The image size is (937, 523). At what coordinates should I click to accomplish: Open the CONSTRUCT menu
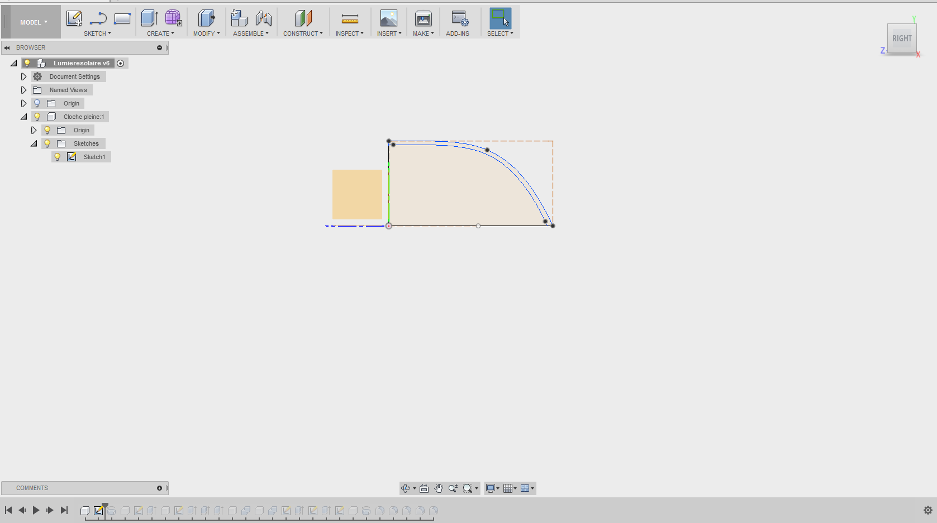point(303,33)
